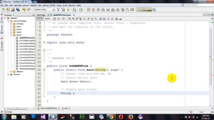214x120 pixels.
Task: Open Debug Project dropdown arrow
Action: 78,10
